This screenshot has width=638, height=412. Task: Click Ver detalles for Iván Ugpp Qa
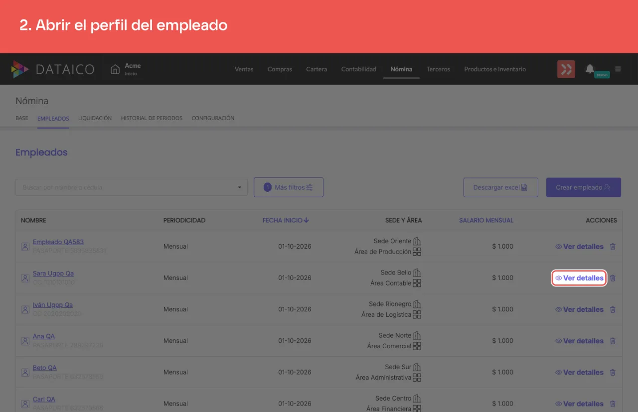pos(579,309)
